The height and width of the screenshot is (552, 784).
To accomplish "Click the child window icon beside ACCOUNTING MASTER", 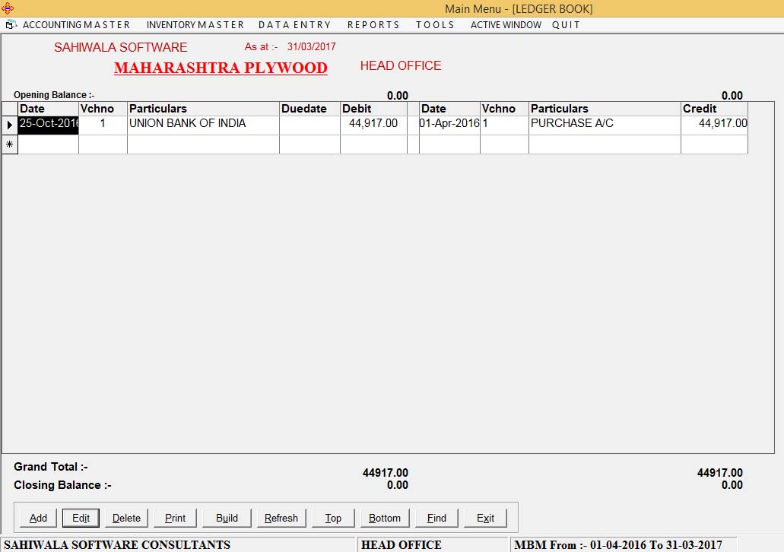I will click(10, 24).
